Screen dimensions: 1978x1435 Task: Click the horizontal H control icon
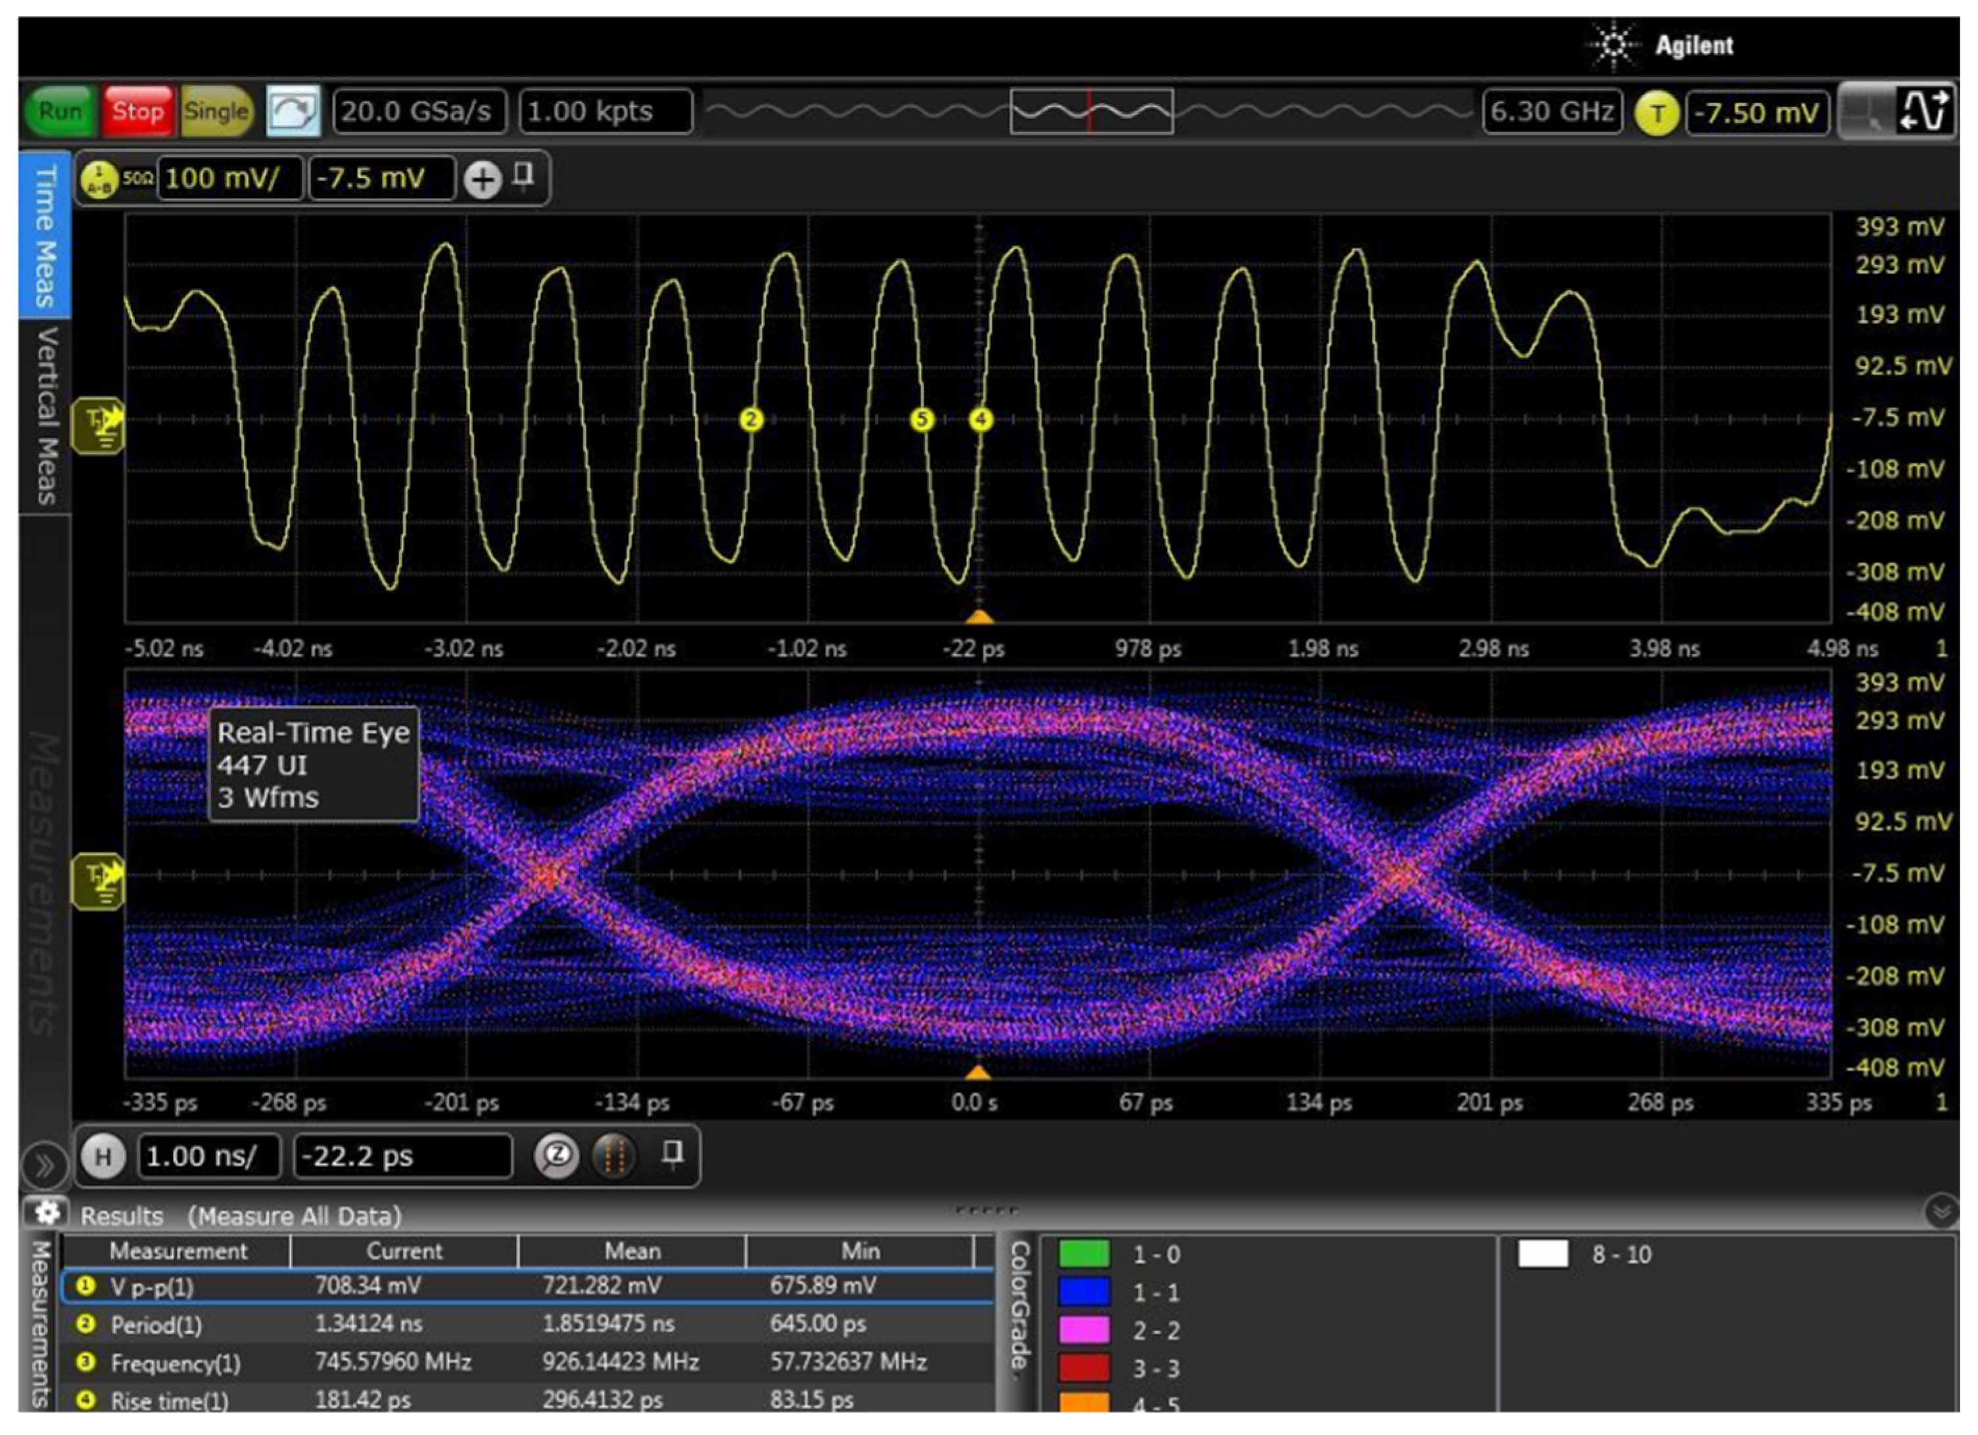(x=103, y=1157)
